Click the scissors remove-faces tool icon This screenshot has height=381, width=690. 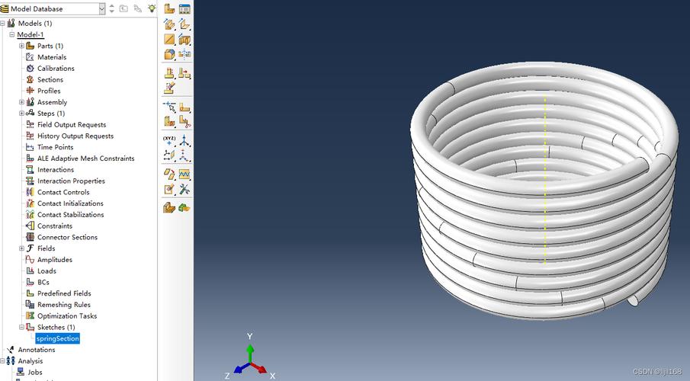pos(185,122)
